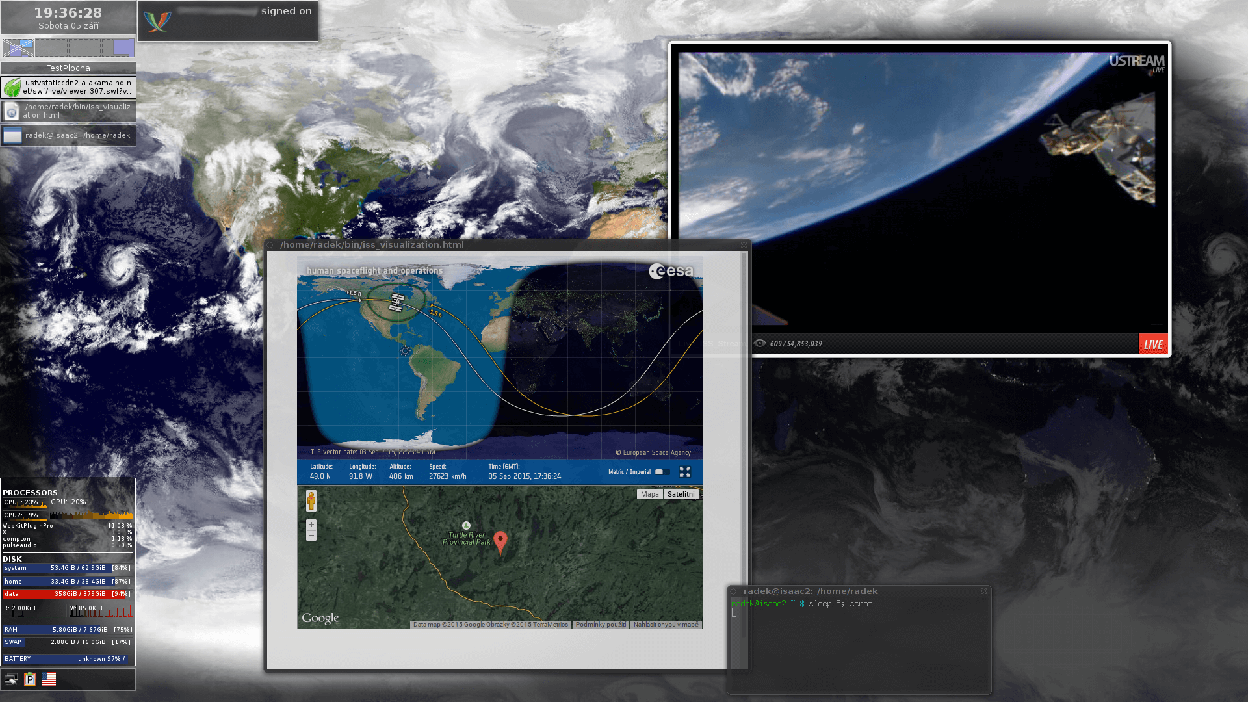The height and width of the screenshot is (702, 1248).
Task: Click the RAM usage bar
Action: (68, 630)
